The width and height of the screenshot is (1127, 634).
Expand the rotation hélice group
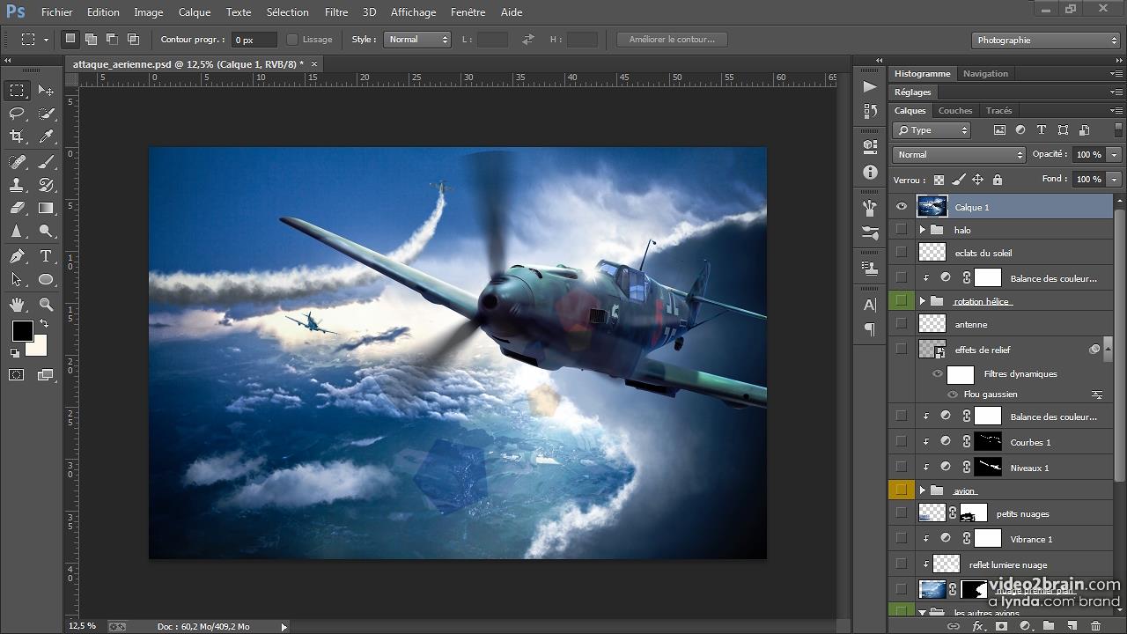pos(922,301)
